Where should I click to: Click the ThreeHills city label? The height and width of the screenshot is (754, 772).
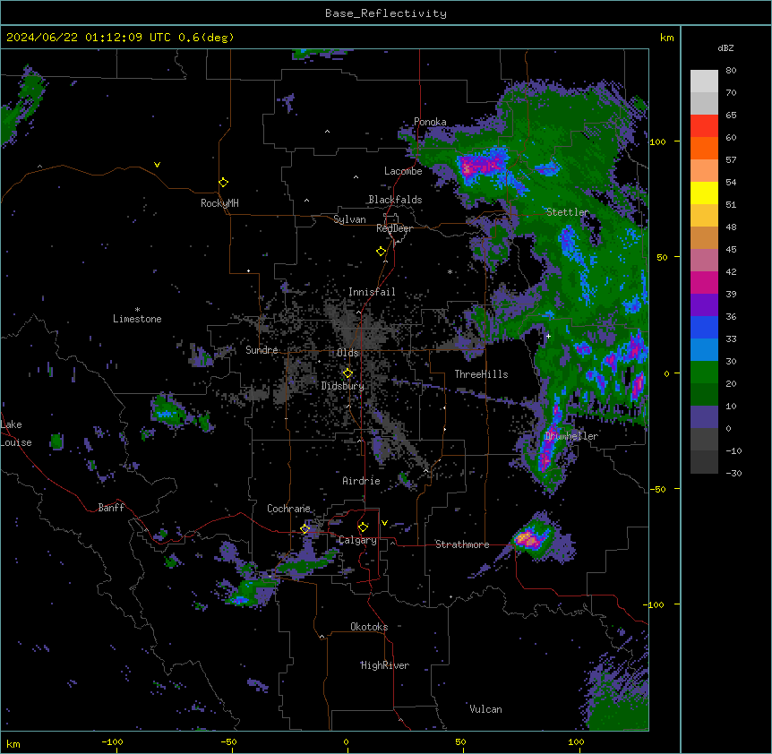(481, 374)
